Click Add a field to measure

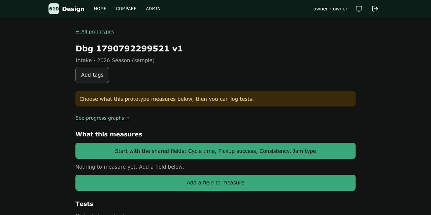(x=215, y=183)
